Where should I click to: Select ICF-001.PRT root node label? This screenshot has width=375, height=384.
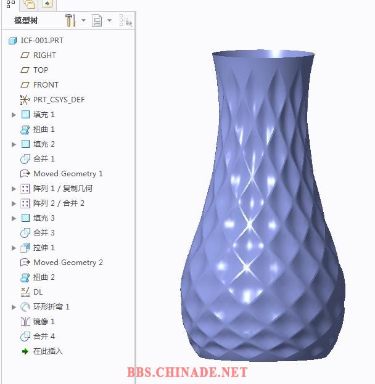click(42, 41)
